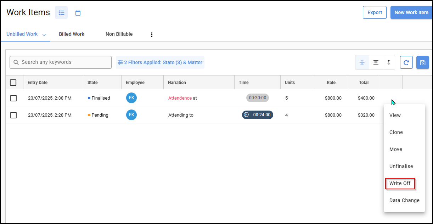Choose Move from the context menu
Screen dimensions: 433x224
click(x=404, y=149)
